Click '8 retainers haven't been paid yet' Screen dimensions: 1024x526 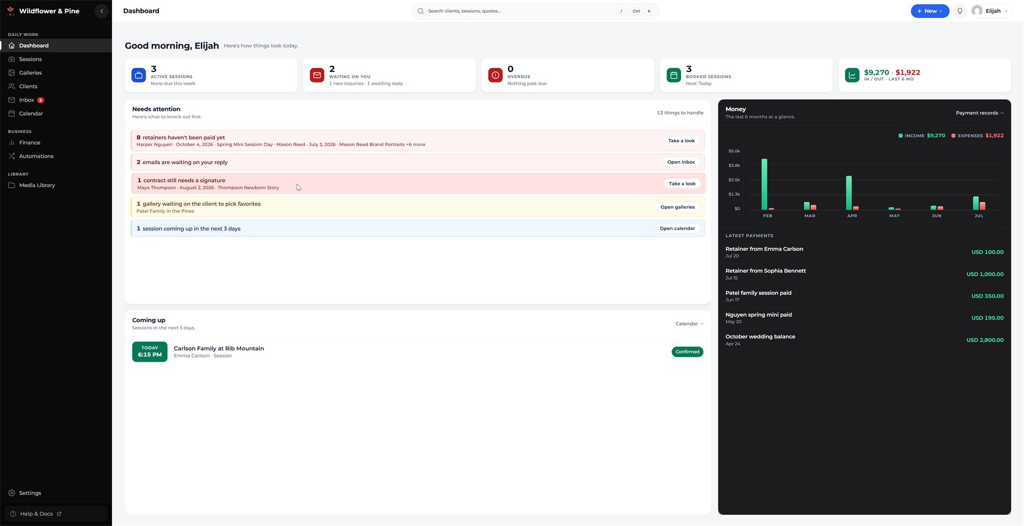tap(181, 137)
